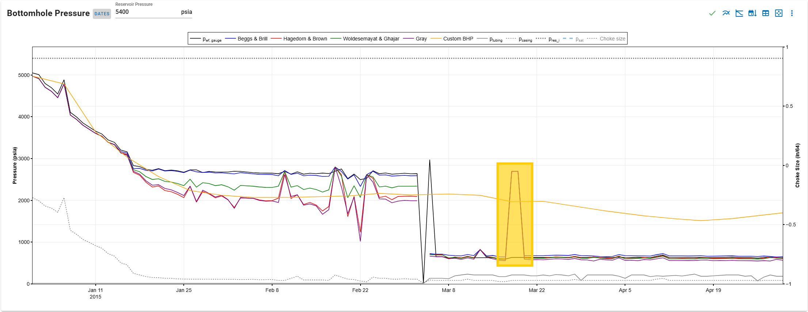The image size is (808, 312).
Task: Click the green checkmark icon
Action: coord(712,13)
